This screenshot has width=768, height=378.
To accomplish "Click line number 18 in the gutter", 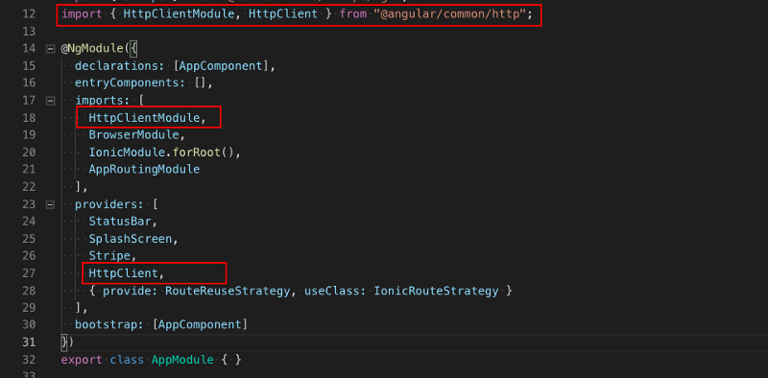I will tap(29, 118).
